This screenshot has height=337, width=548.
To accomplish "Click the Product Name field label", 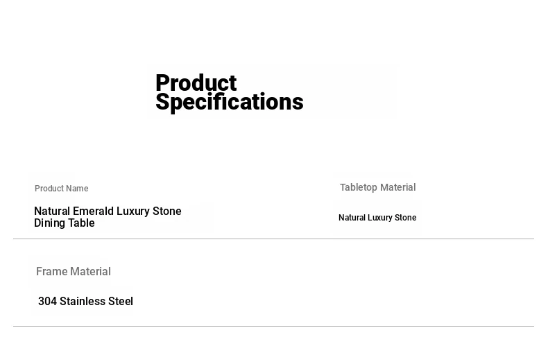I will pyautogui.click(x=61, y=189).
